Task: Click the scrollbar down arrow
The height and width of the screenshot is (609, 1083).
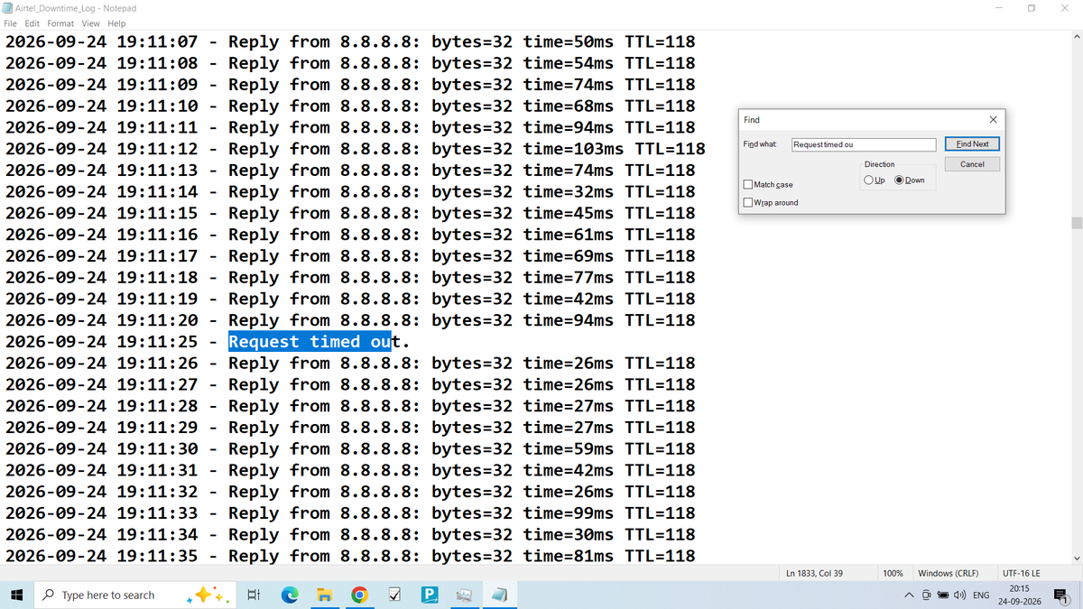Action: (x=1076, y=558)
